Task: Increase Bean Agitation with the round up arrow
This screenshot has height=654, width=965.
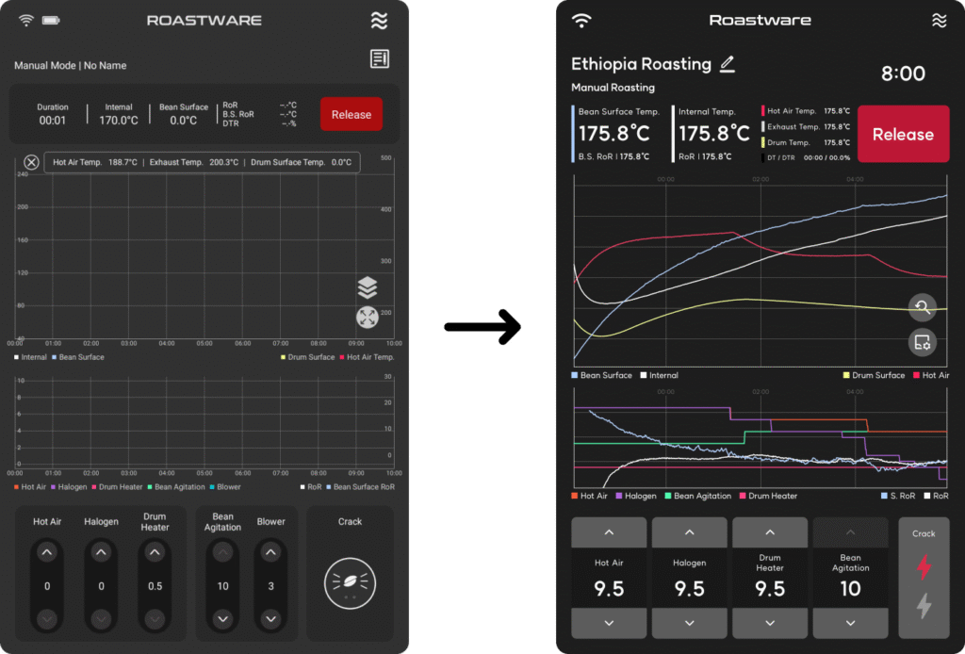Action: click(x=222, y=552)
